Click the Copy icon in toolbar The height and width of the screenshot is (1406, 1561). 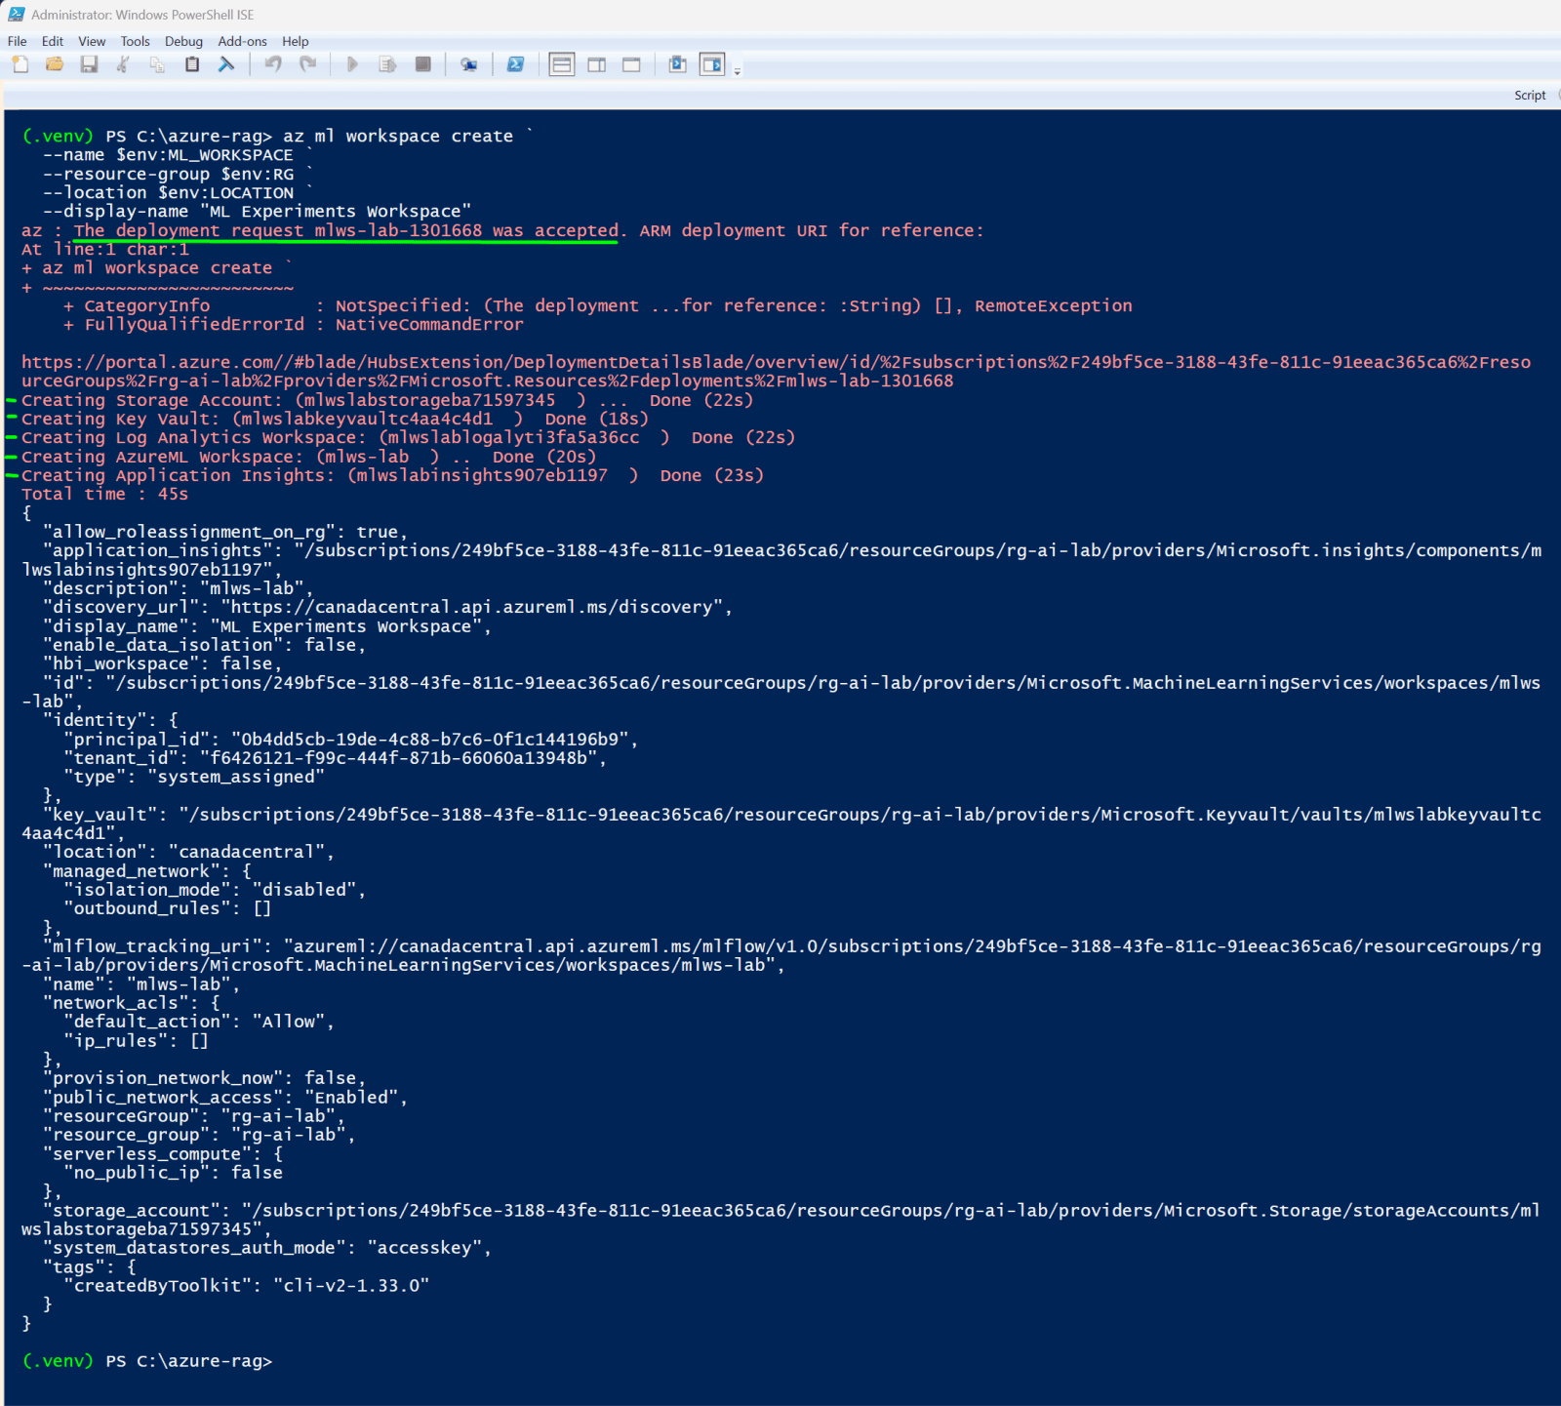[157, 64]
